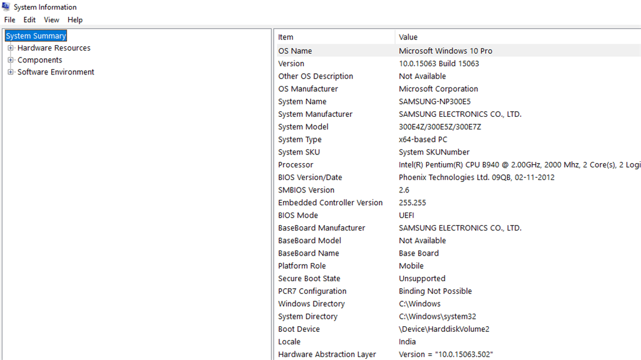Select the System Summary tree item
641x360 pixels.
35,36
